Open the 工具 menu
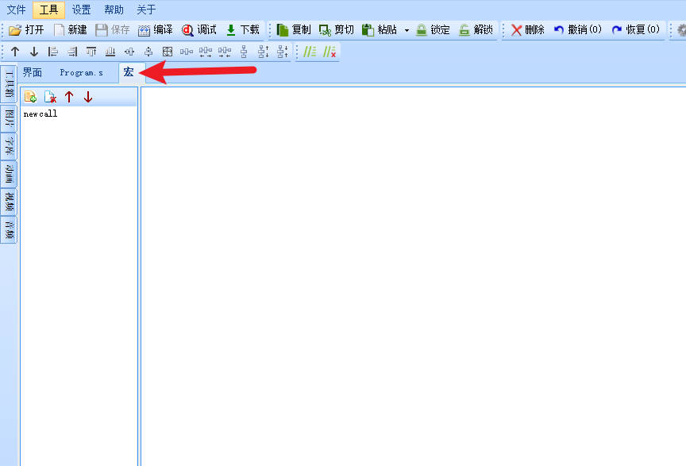The width and height of the screenshot is (686, 466). [48, 10]
